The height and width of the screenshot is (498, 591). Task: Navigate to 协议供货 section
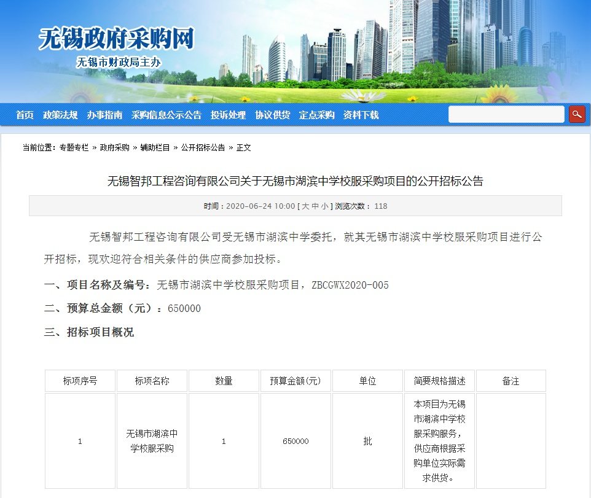tap(273, 115)
